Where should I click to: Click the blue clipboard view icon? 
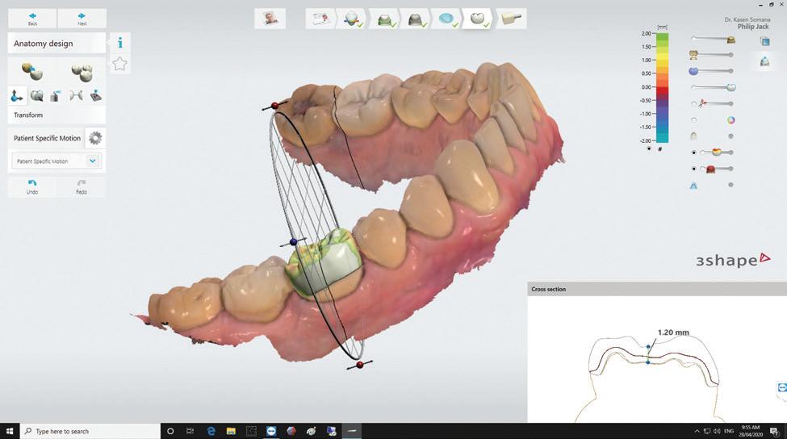coord(765,42)
